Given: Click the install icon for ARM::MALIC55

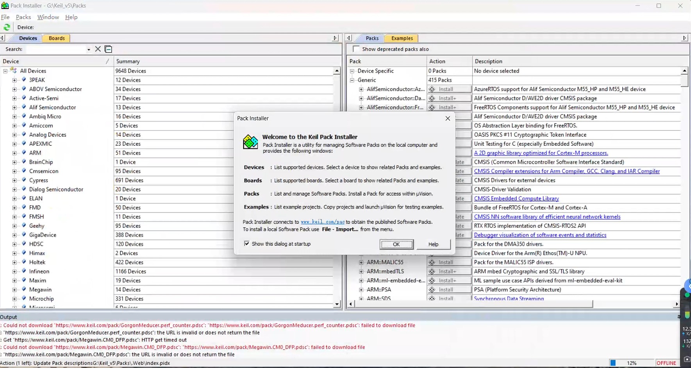Looking at the screenshot, I should (432, 263).
